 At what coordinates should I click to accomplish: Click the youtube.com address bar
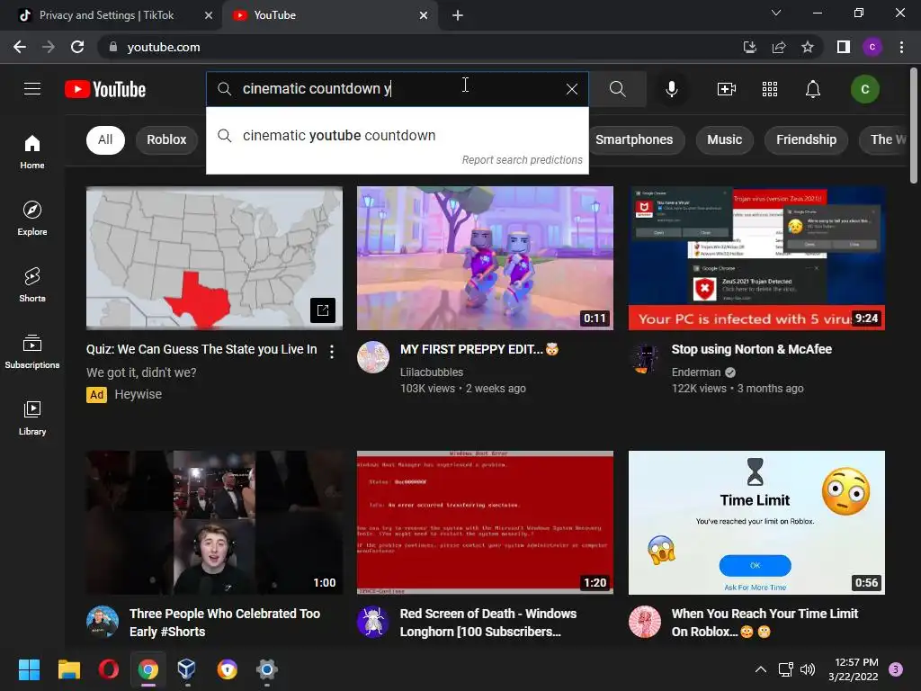pos(411,47)
